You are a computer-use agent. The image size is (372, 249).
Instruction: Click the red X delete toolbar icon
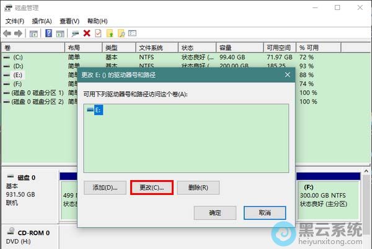coord(87,33)
